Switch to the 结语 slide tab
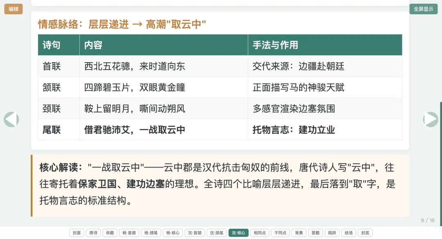442x239 pixels. click(x=349, y=233)
